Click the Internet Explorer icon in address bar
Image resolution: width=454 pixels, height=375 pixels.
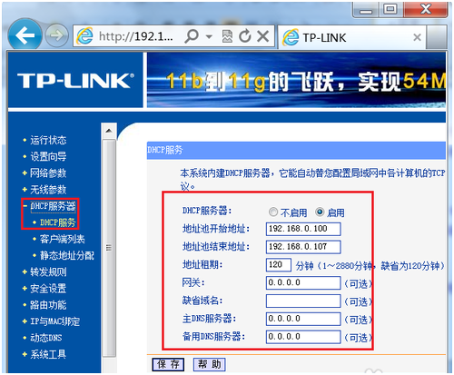coord(84,36)
